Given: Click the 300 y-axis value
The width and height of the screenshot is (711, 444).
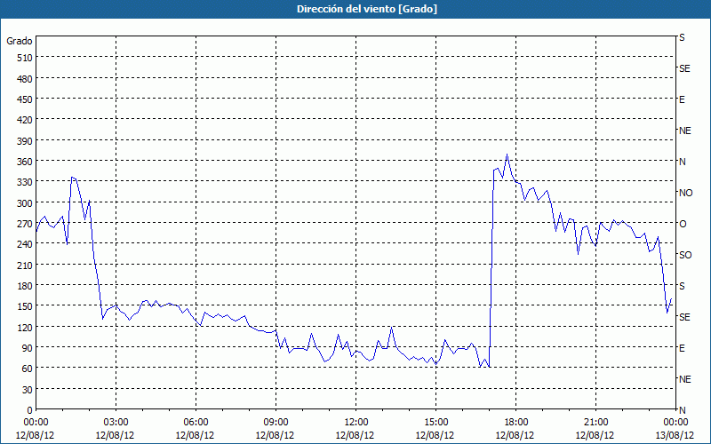Looking at the screenshot, I should [25, 203].
